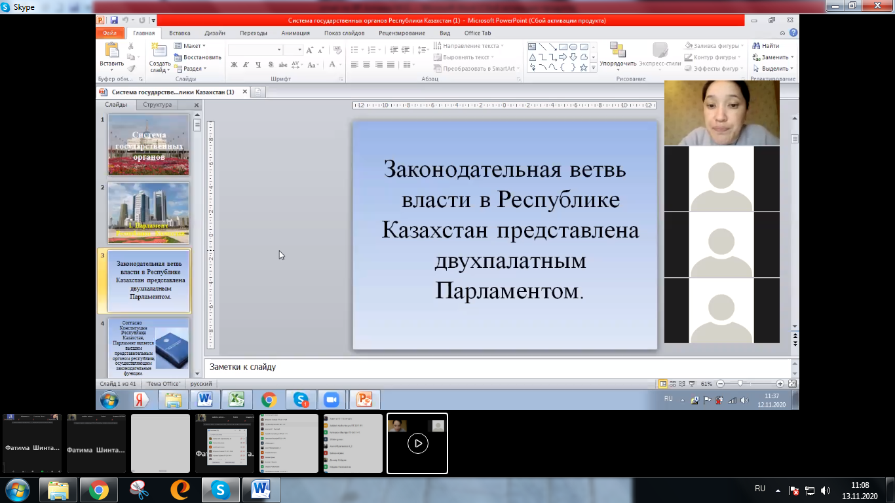Decrease font size with small A icon

(x=320, y=50)
